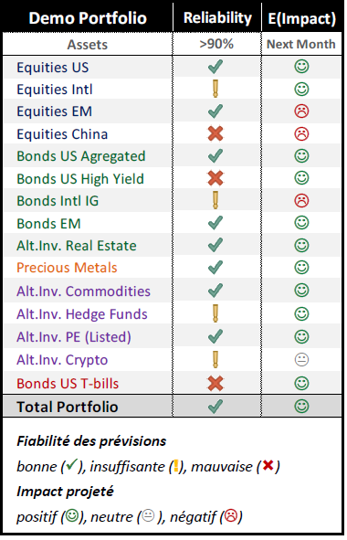
Task: Select the E(Impact) column header
Action: point(302,18)
